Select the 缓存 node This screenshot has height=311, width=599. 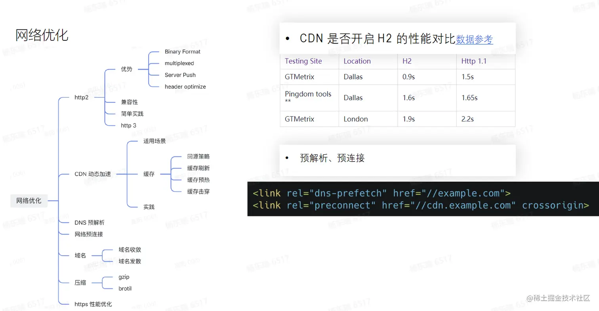pyautogui.click(x=149, y=174)
